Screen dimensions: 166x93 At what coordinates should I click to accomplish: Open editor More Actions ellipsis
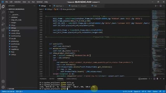pos(164,6)
